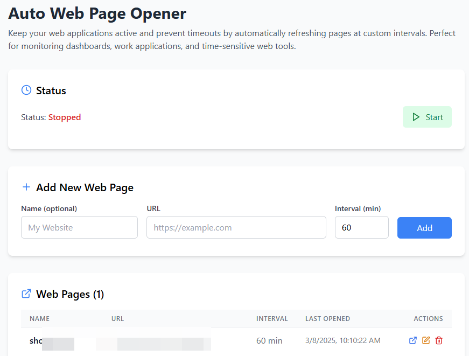This screenshot has height=356, width=469.
Task: Click the ACTIONS column header
Action: coord(428,318)
